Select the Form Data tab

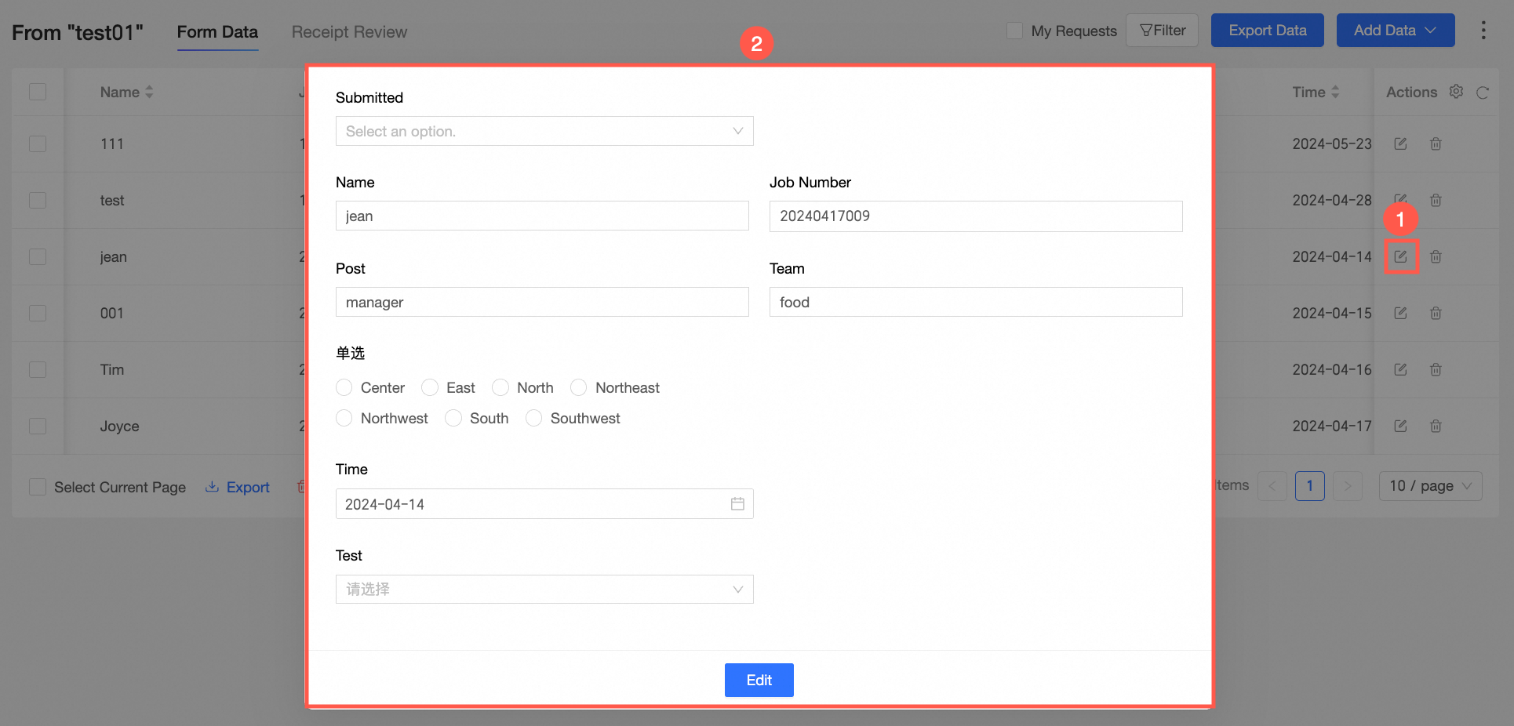(x=217, y=32)
